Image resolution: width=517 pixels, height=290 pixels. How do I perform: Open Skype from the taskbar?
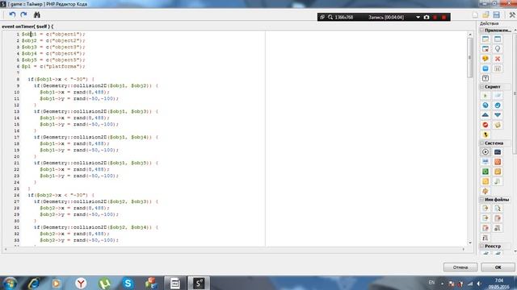128,283
